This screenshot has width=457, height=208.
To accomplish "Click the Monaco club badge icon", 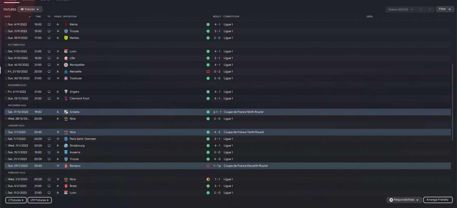I will [x=66, y=166].
